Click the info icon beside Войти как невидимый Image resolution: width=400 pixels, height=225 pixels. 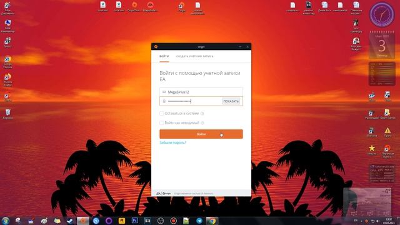pyautogui.click(x=202, y=123)
